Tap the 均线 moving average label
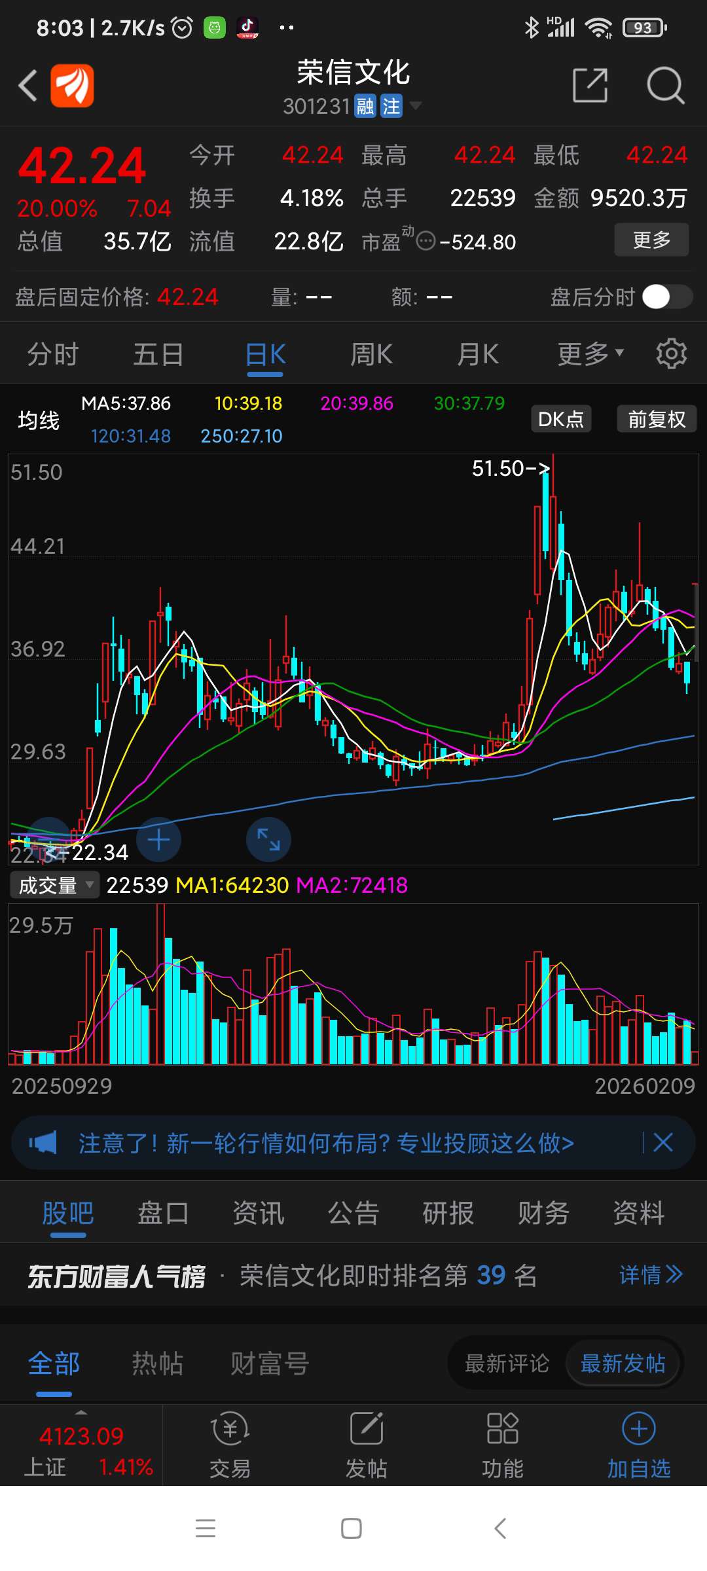Image resolution: width=707 pixels, height=1571 pixels. tap(39, 420)
